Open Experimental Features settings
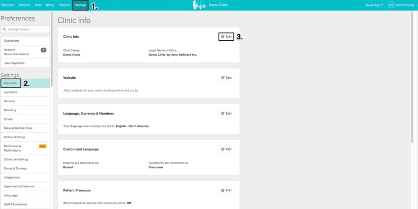418x209 pixels. click(x=25, y=186)
